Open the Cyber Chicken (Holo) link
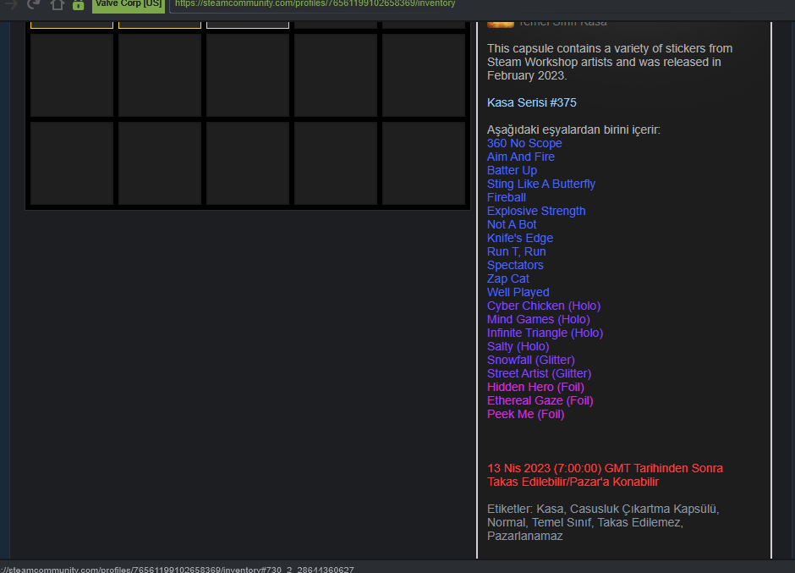This screenshot has width=795, height=573. click(544, 306)
